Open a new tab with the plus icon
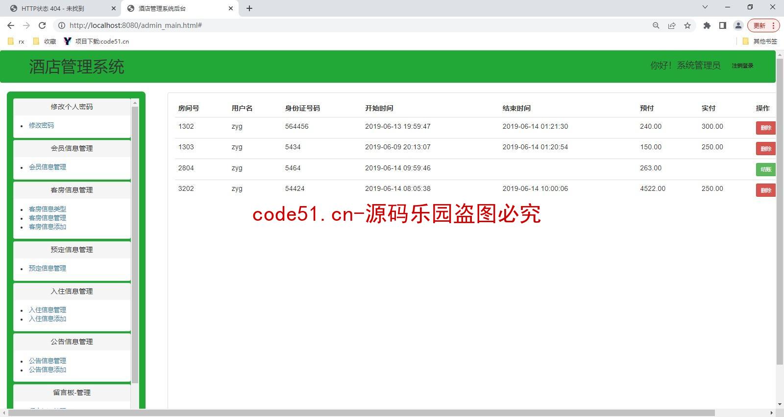Image resolution: width=784 pixels, height=417 pixels. tap(249, 8)
